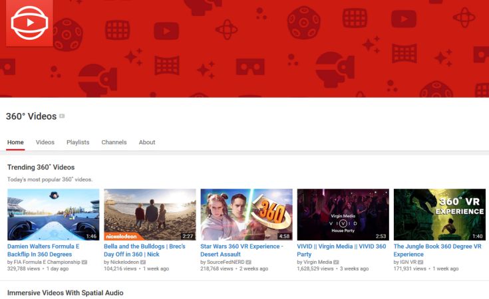Click verified badge next to Virgin Media

tap(336, 262)
